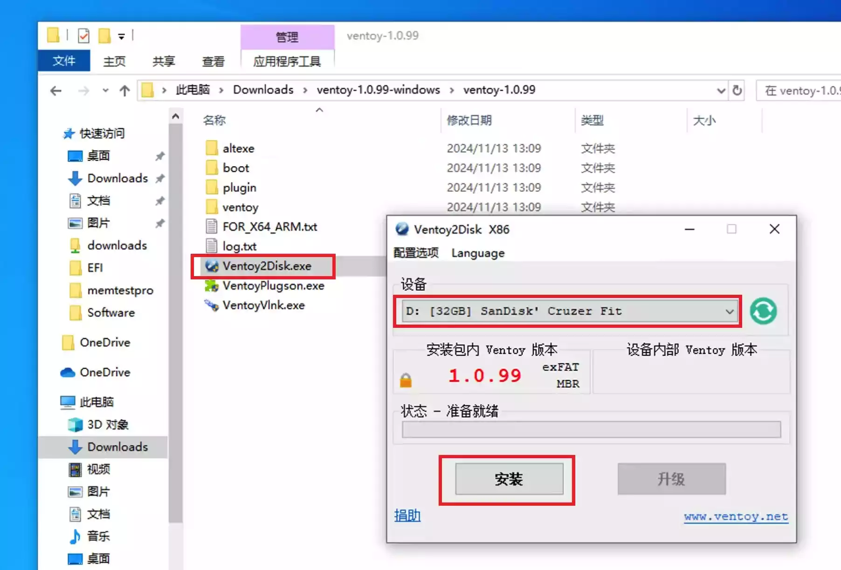Open OneDrive cloud item in sidebar
The height and width of the screenshot is (570, 841).
pyautogui.click(x=105, y=372)
